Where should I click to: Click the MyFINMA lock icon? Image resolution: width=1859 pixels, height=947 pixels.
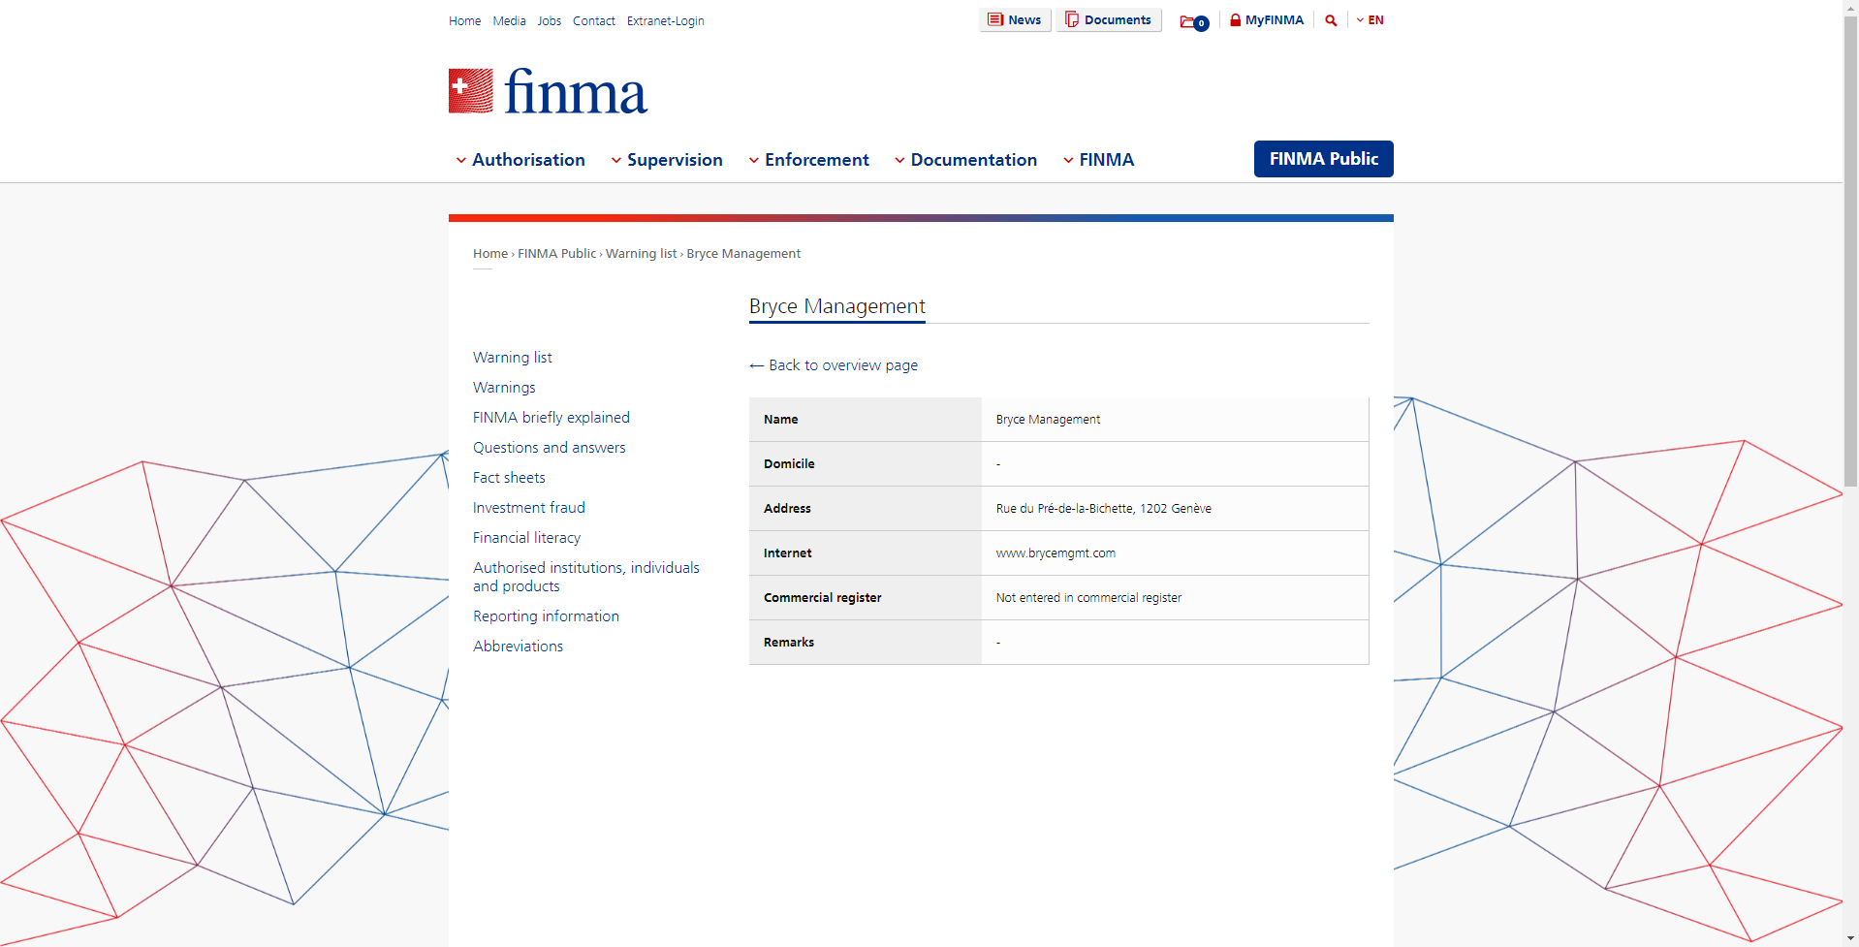(x=1236, y=20)
